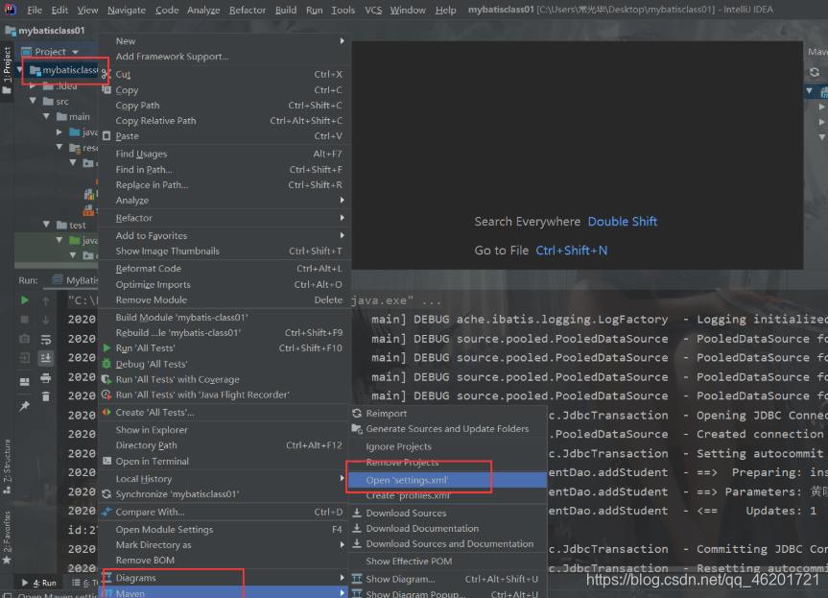Select the MyBatis run configuration tab
The height and width of the screenshot is (598, 828).
[76, 280]
